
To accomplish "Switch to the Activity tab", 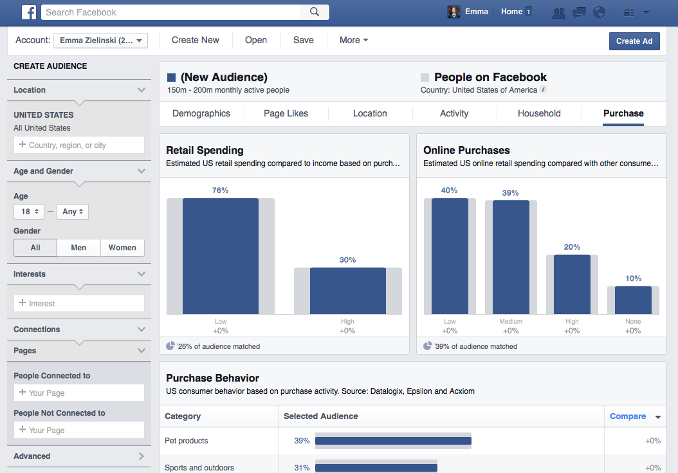I will [x=454, y=113].
